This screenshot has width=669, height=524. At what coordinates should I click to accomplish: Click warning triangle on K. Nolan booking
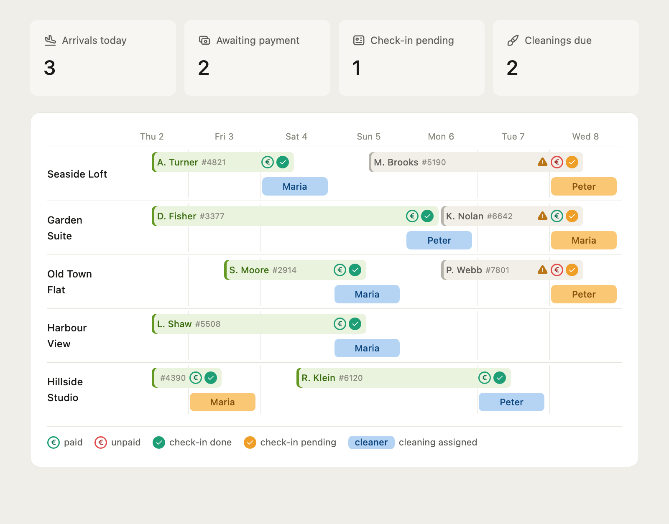tap(542, 216)
